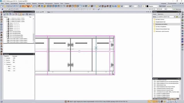Switch to the Офис document tab

pos(49,12)
